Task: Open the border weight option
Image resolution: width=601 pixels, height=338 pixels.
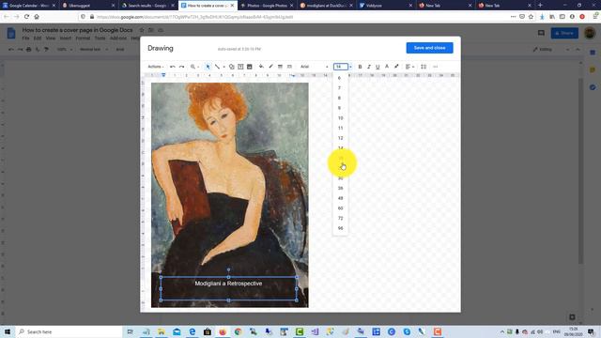Action: (280, 67)
